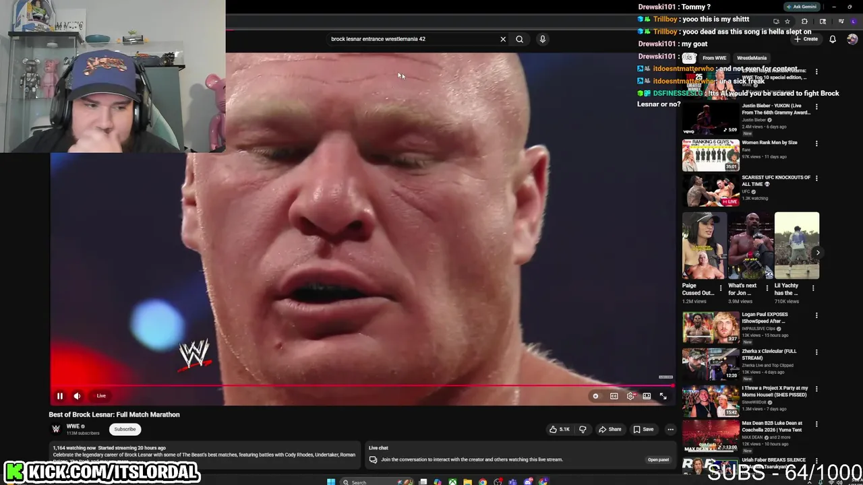
Task: Click the search magnifier button
Action: [x=519, y=39]
